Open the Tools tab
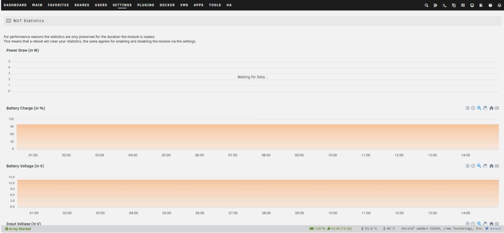 tap(215, 5)
